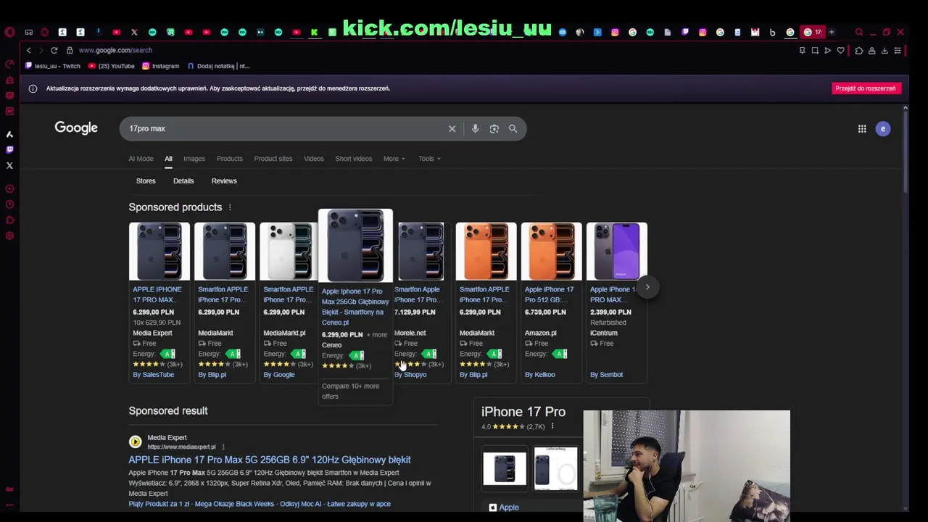Image resolution: width=928 pixels, height=522 pixels.
Task: Open the Opera GX main menu logo
Action: 9,32
